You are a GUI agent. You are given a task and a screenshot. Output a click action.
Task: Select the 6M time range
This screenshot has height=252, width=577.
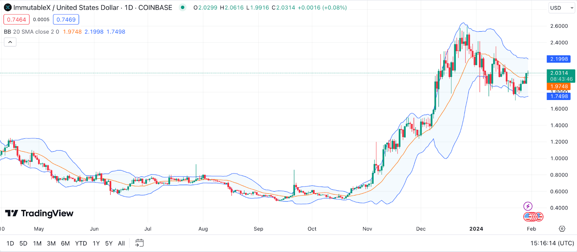click(65, 243)
